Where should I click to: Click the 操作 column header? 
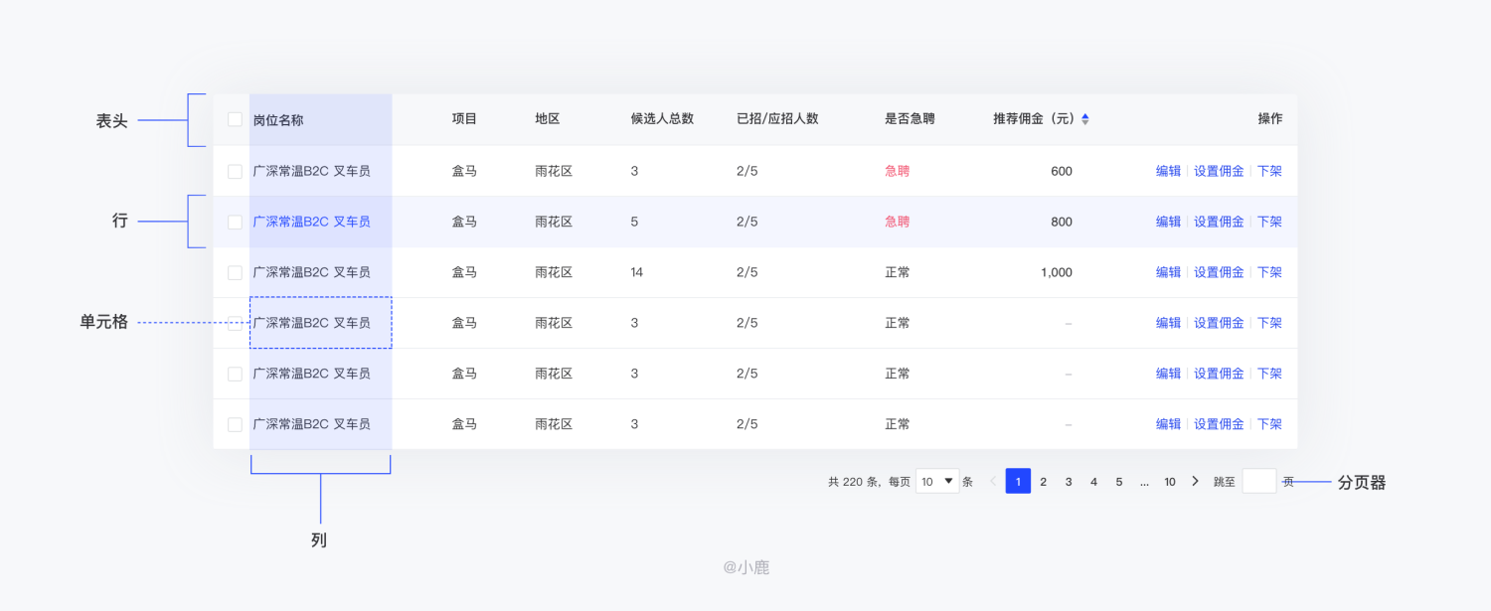click(1270, 119)
